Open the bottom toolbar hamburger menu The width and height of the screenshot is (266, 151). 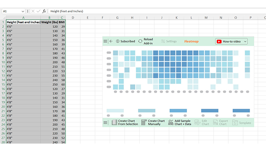click(x=105, y=123)
